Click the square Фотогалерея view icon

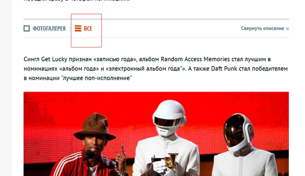pyautogui.click(x=27, y=28)
